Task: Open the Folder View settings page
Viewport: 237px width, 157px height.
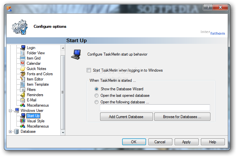Action: pyautogui.click(x=36, y=53)
